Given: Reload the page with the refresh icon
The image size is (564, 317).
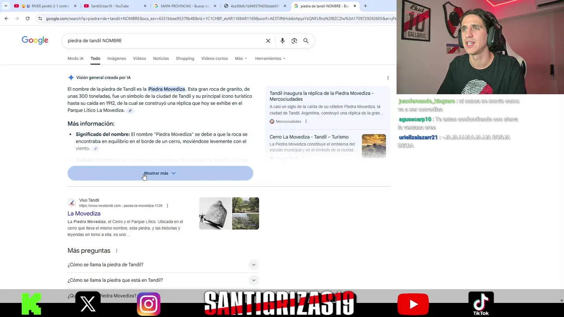Looking at the screenshot, I should pyautogui.click(x=27, y=18).
